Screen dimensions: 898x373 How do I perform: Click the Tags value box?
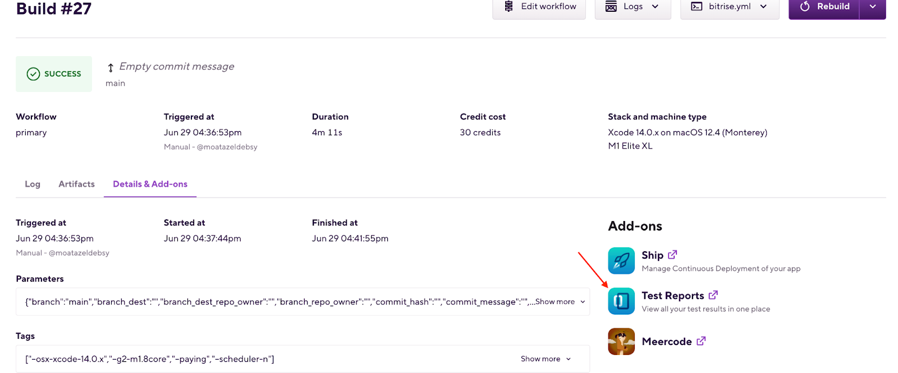(303, 359)
